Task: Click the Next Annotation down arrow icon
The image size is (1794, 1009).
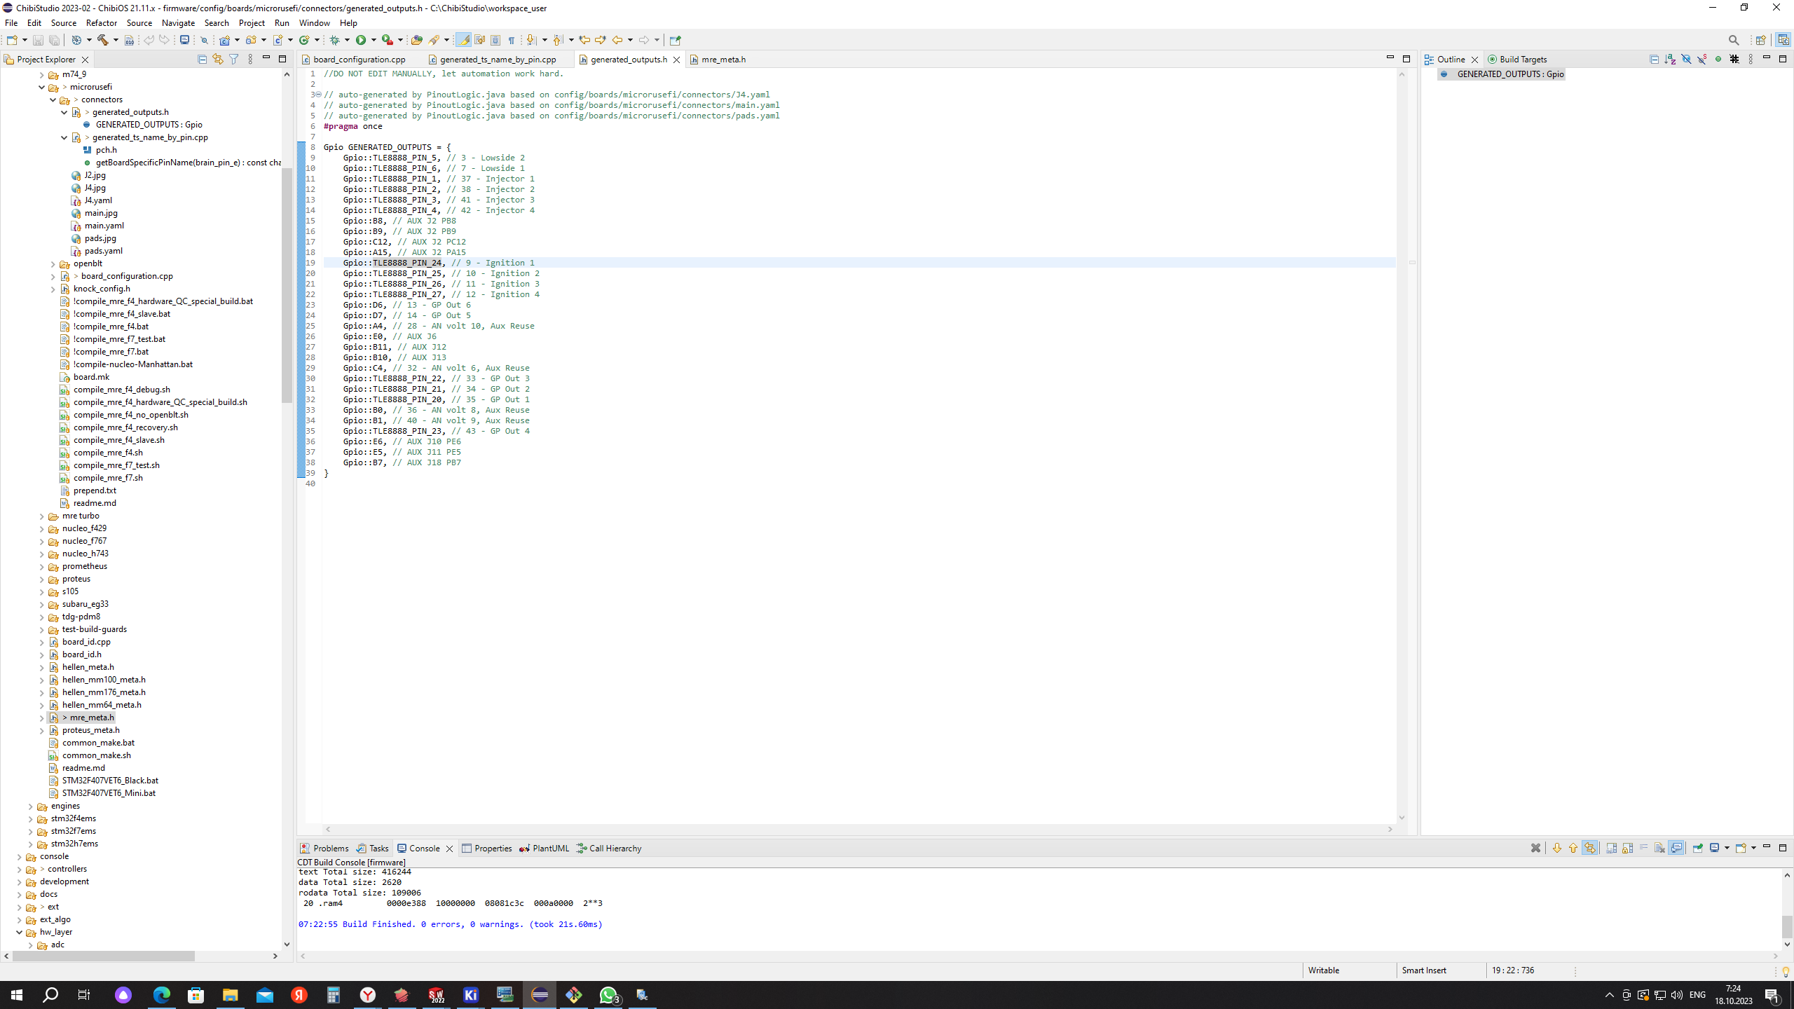Action: pyautogui.click(x=531, y=40)
